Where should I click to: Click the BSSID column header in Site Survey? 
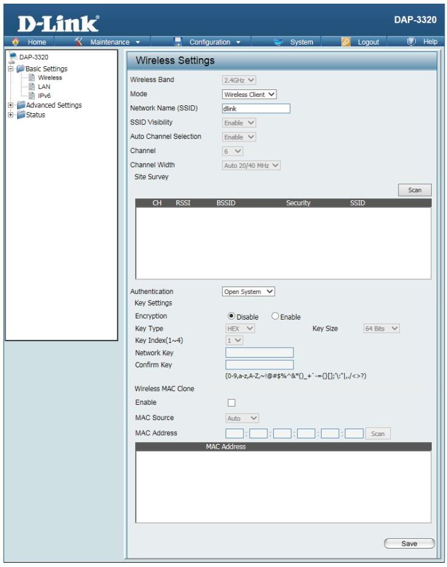pyautogui.click(x=226, y=203)
